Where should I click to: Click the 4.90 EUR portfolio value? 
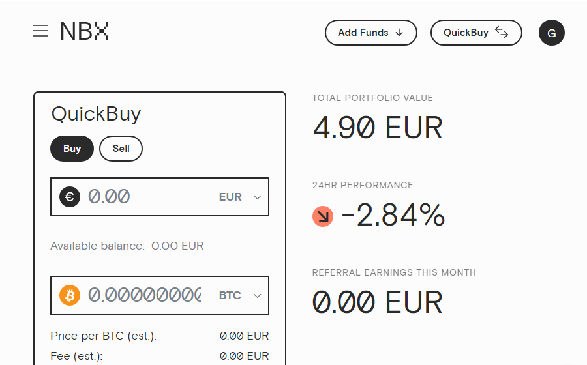(x=378, y=128)
